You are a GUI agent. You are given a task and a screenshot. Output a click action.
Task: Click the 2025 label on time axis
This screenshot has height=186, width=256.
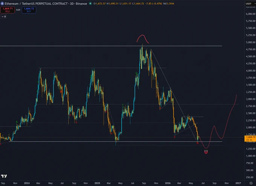pyautogui.click(x=97, y=183)
